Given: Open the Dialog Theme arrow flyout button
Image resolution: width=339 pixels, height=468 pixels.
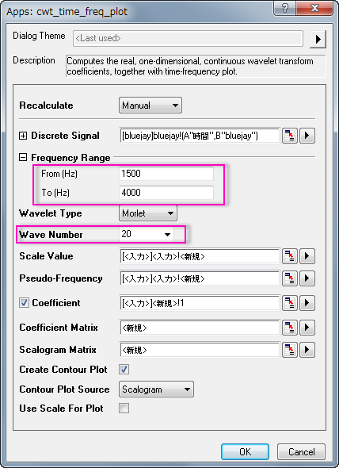Looking at the screenshot, I should (x=318, y=39).
